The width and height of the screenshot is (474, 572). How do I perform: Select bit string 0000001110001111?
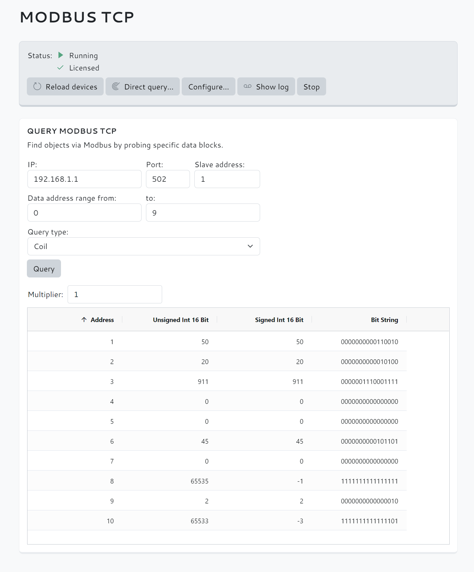coord(369,382)
